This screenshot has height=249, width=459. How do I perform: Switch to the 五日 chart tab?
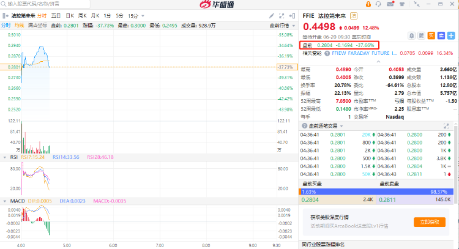coord(55,15)
